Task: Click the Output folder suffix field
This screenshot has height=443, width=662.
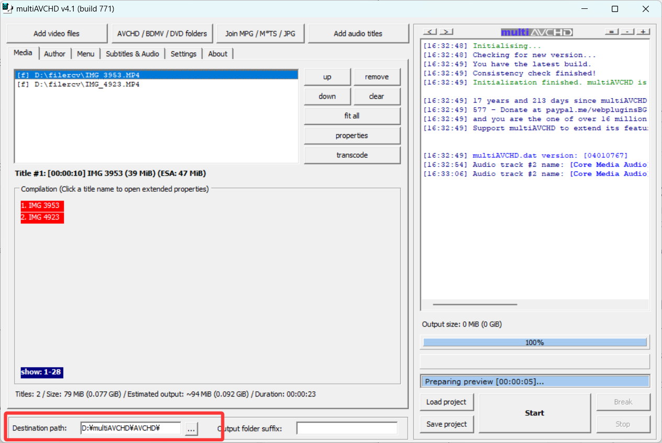Action: pos(347,428)
